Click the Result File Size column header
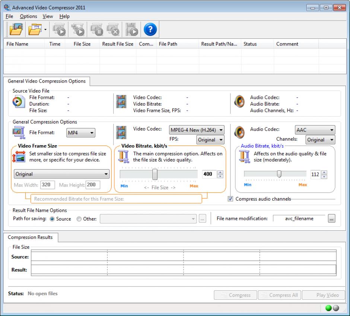This screenshot has width=350, height=316. pos(118,44)
